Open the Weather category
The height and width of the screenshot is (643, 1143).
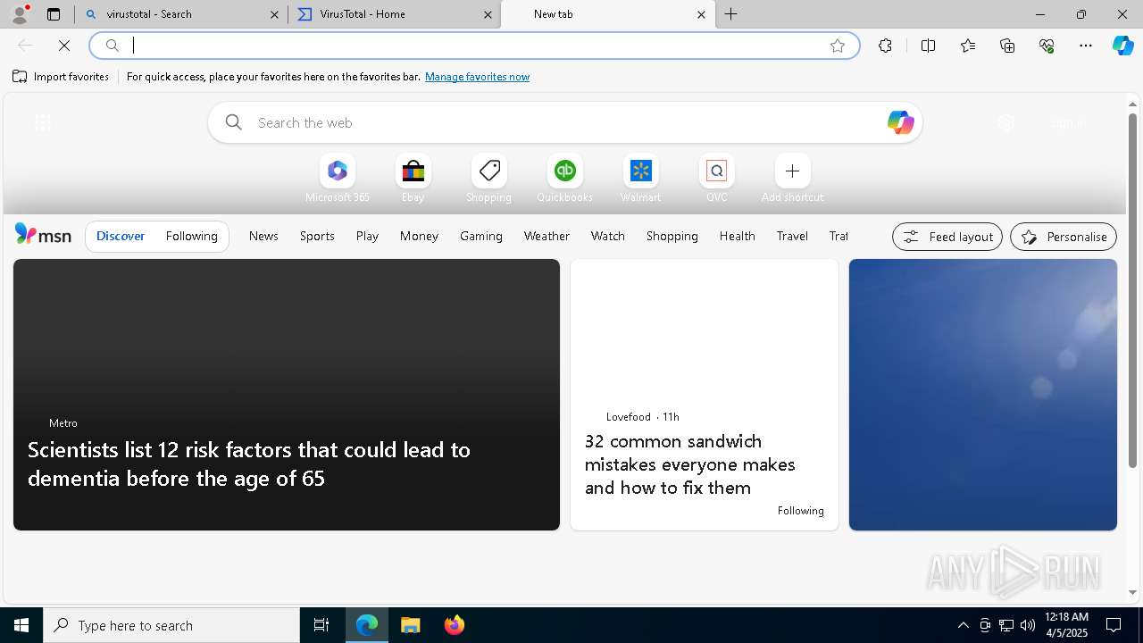pyautogui.click(x=546, y=236)
